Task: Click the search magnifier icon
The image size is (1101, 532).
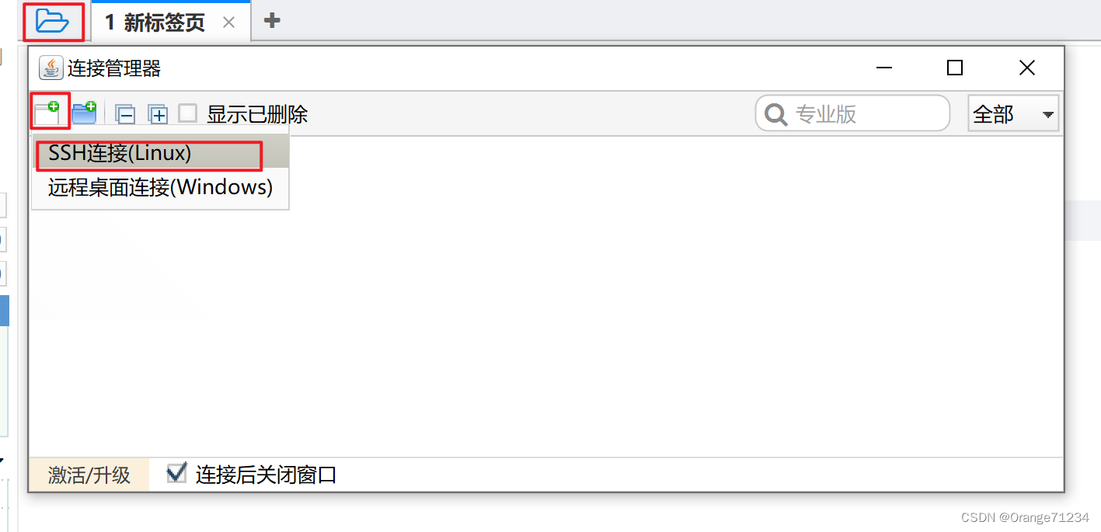Action: pos(775,115)
